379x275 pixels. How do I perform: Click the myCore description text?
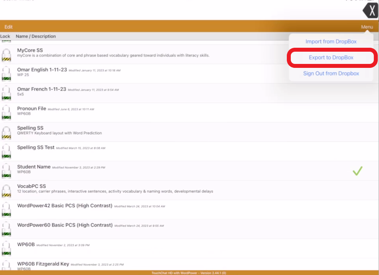click(x=113, y=55)
